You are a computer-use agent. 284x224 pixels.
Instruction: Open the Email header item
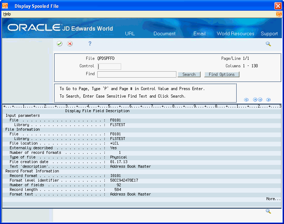pyautogui.click(x=200, y=33)
